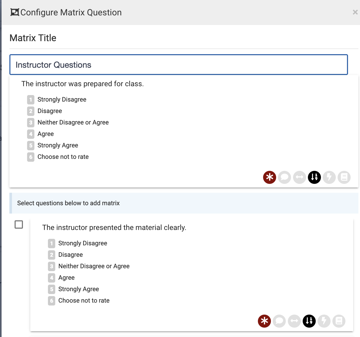Click 'Choose not to rate' under 'prepared for class'

click(63, 157)
